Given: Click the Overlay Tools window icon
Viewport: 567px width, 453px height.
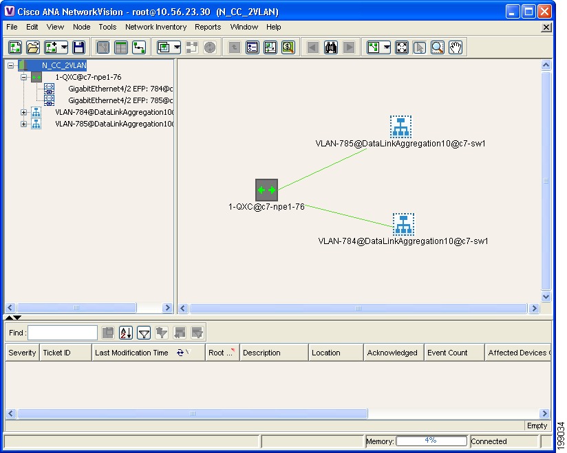Looking at the screenshot, I should click(164, 47).
